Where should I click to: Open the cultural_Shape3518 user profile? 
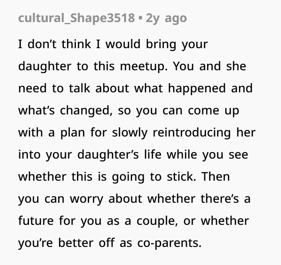pos(76,18)
